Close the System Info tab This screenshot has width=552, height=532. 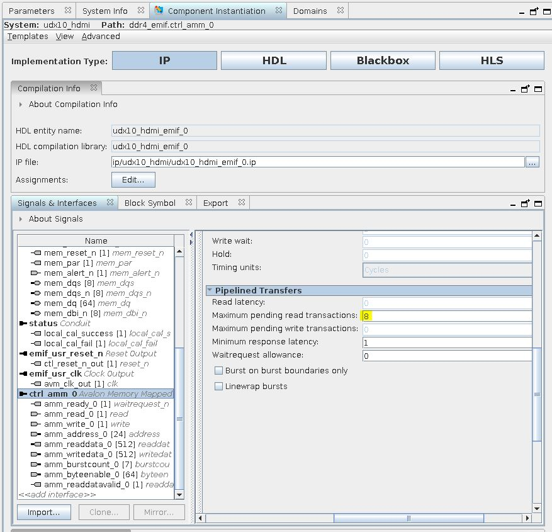point(140,10)
